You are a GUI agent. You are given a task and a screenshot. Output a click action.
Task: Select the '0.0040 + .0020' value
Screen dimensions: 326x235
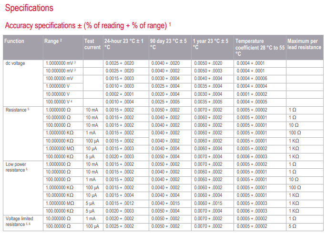(x=165, y=63)
